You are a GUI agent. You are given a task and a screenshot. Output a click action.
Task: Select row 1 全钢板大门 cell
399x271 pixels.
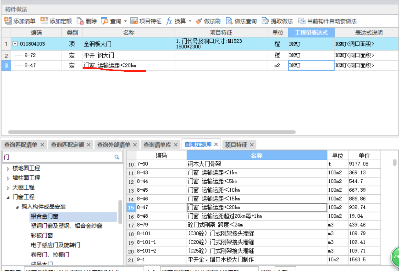[129, 44]
